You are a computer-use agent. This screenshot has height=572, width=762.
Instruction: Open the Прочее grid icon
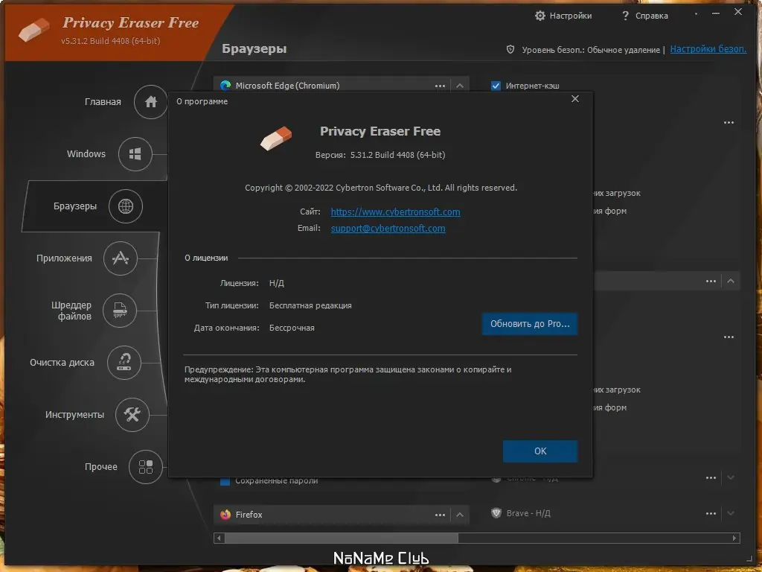point(146,467)
